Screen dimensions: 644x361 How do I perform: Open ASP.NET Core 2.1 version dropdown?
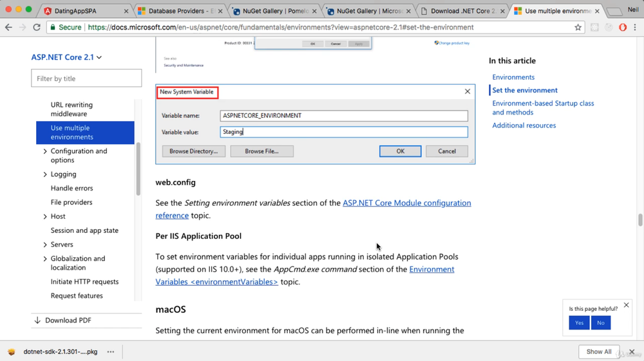66,57
